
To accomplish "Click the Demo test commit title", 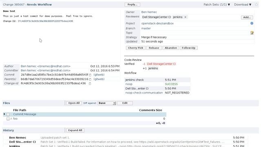I will 9,11.
